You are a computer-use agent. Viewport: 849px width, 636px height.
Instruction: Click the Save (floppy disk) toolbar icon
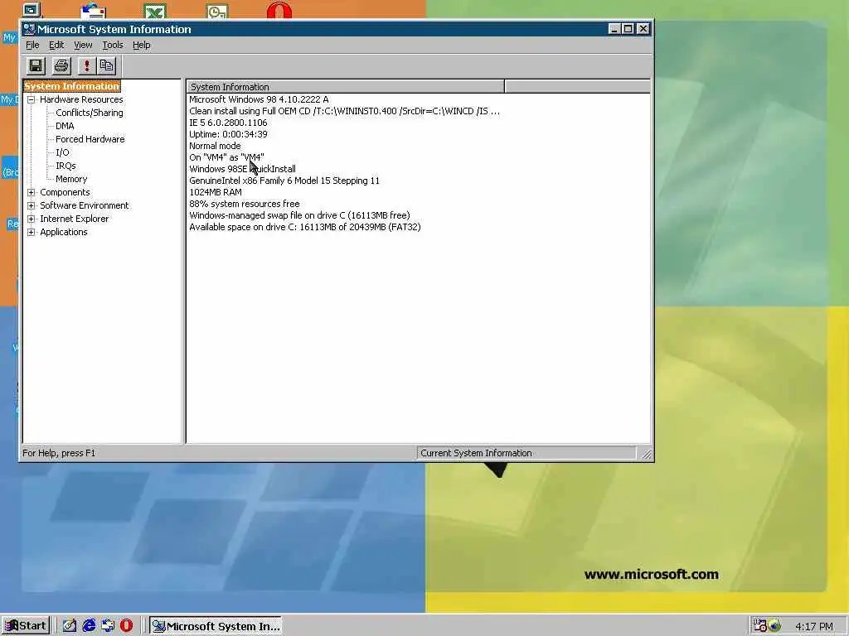click(x=36, y=66)
